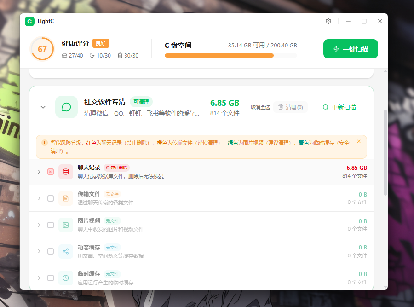Click the 无文件 tag beside 动态缓存
This screenshot has width=414, height=307.
112,248
